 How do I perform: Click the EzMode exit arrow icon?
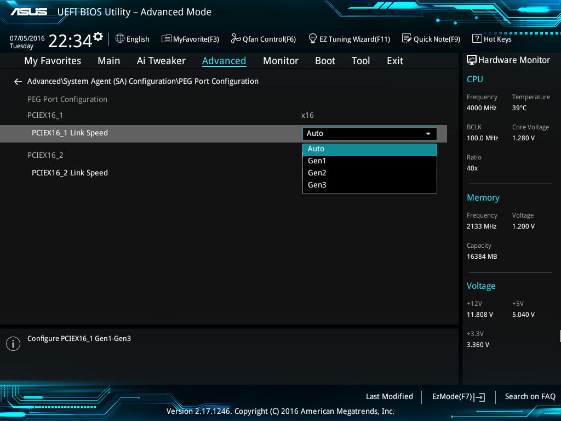479,397
